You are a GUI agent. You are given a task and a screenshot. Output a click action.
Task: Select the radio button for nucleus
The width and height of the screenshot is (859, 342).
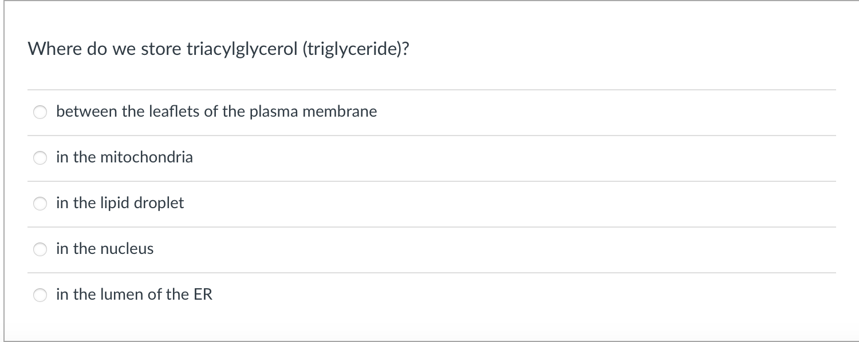pos(40,249)
